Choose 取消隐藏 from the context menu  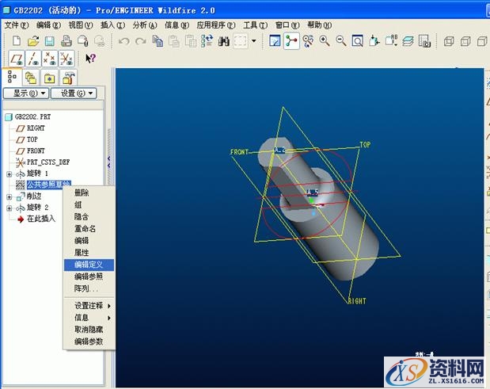click(89, 330)
